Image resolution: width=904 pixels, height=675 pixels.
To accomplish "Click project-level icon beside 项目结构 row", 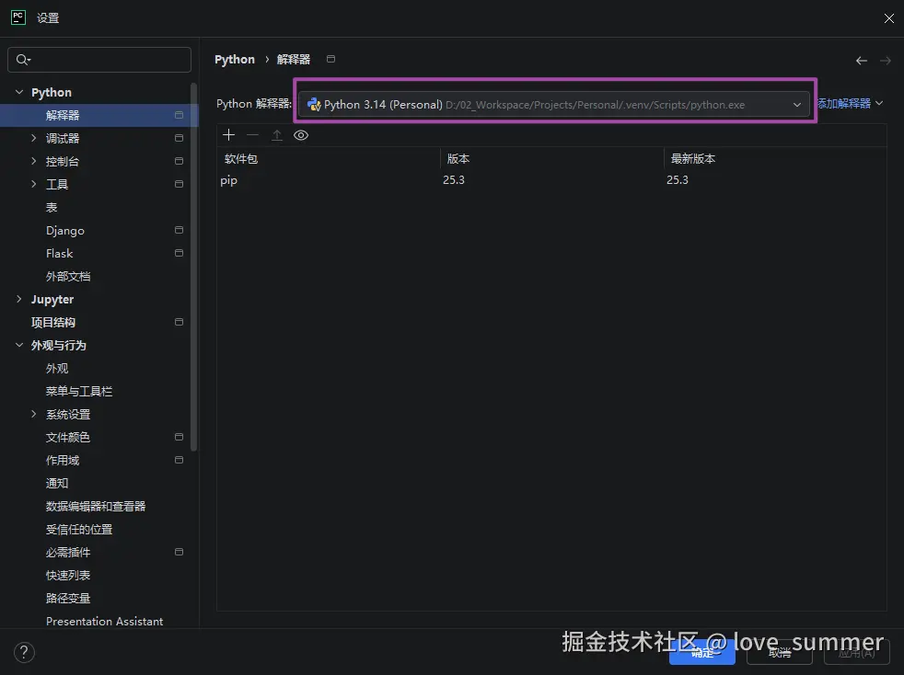I will pyautogui.click(x=179, y=322).
